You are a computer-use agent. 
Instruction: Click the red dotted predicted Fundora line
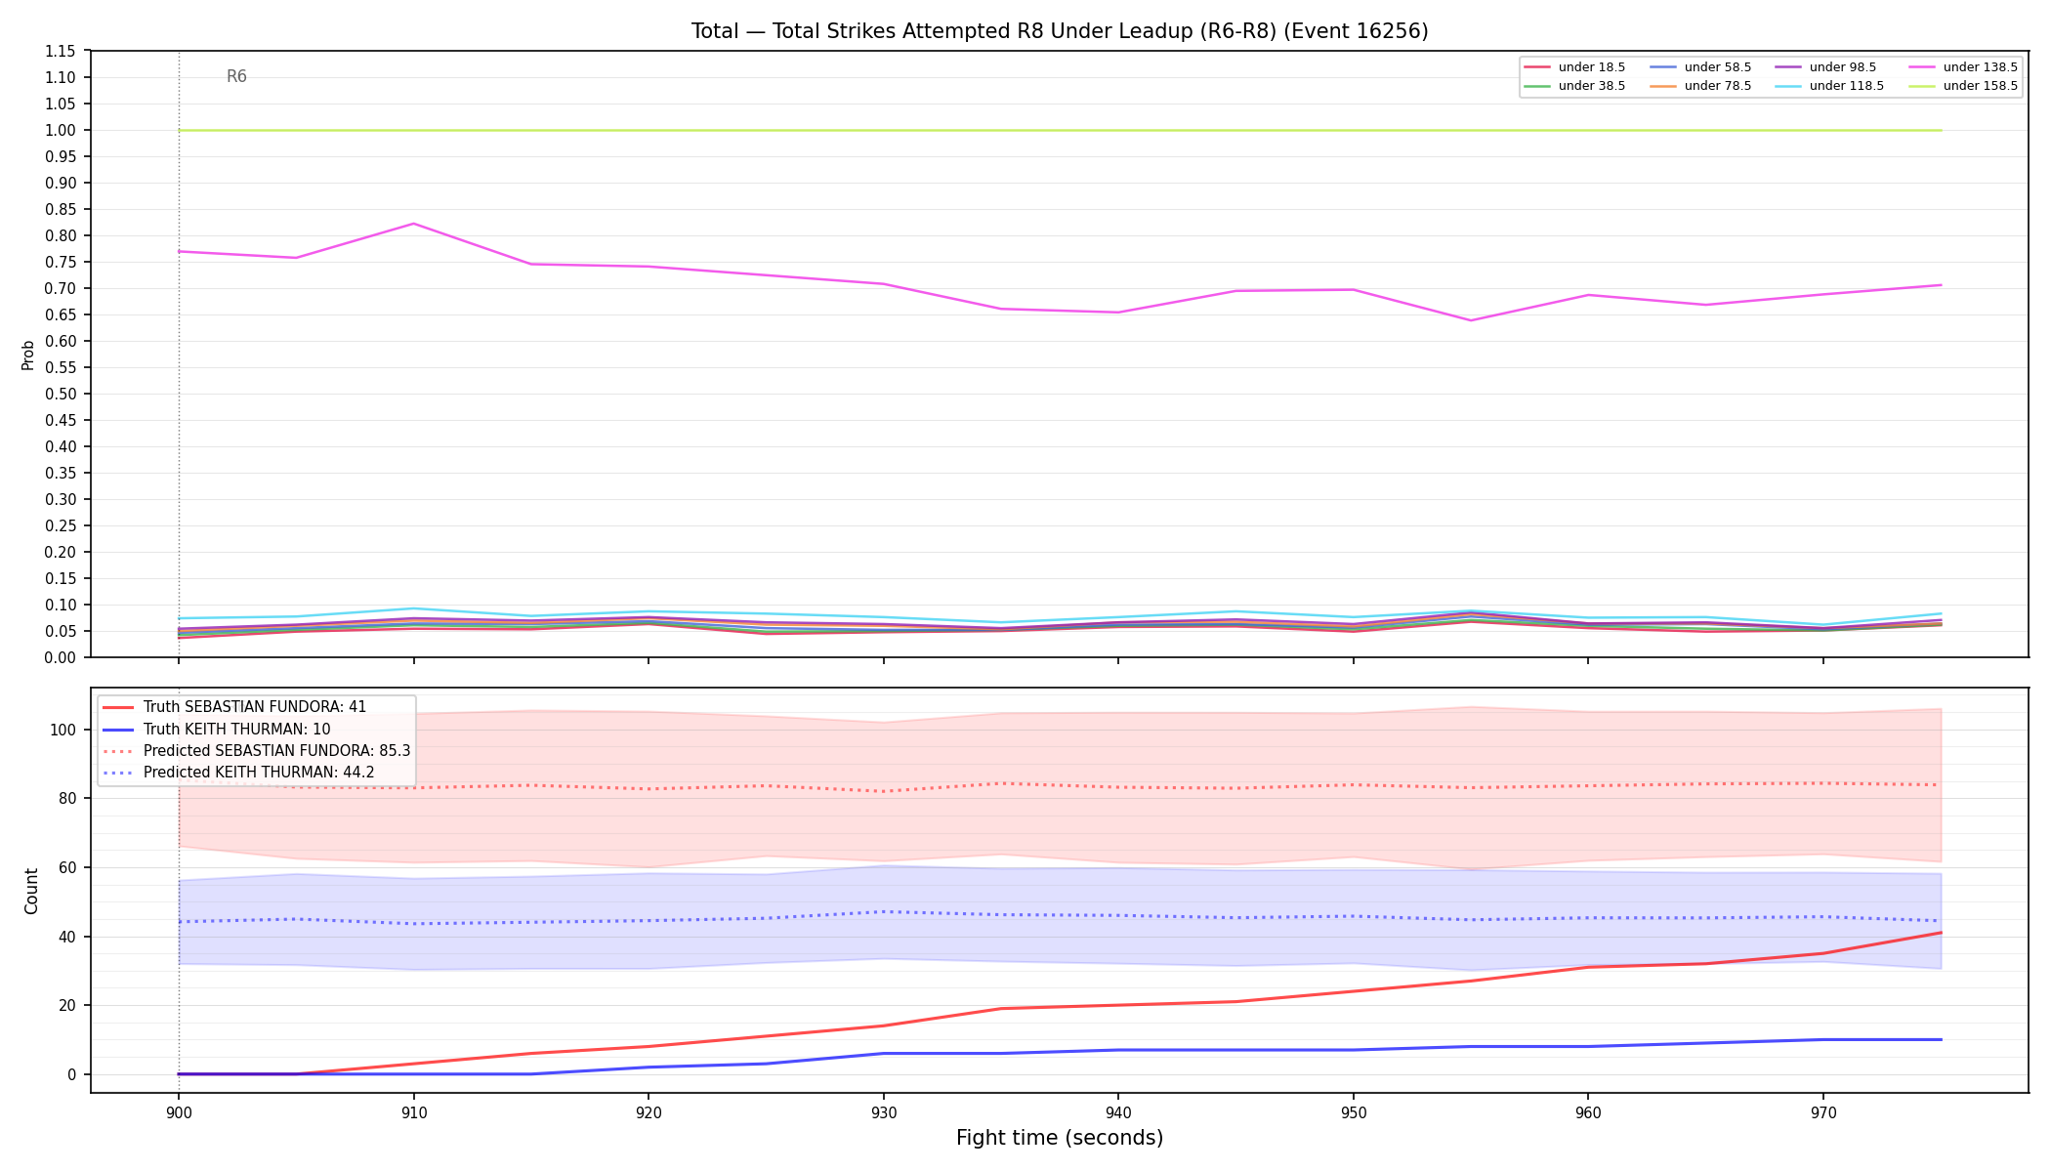[x=1060, y=786]
